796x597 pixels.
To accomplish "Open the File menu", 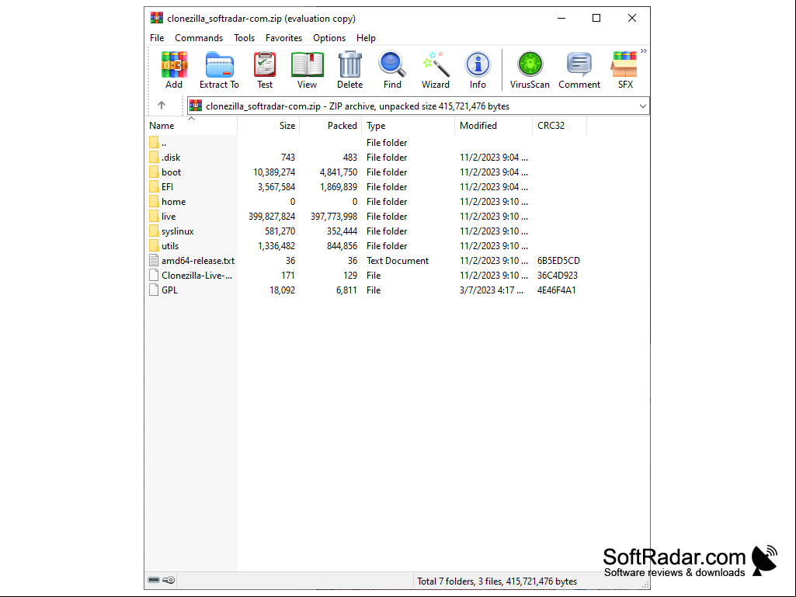I will [157, 38].
